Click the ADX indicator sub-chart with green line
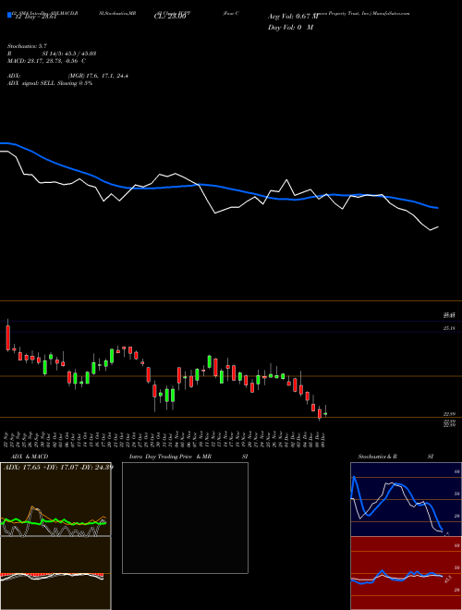462x610 pixels. tap(55, 499)
